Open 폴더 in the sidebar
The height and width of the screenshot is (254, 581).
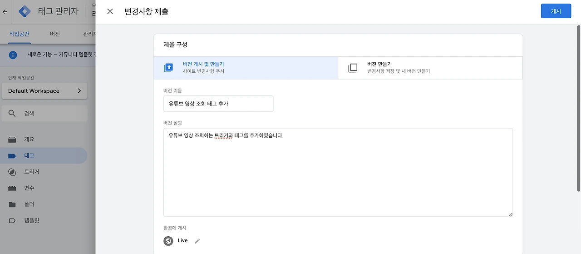click(x=29, y=204)
